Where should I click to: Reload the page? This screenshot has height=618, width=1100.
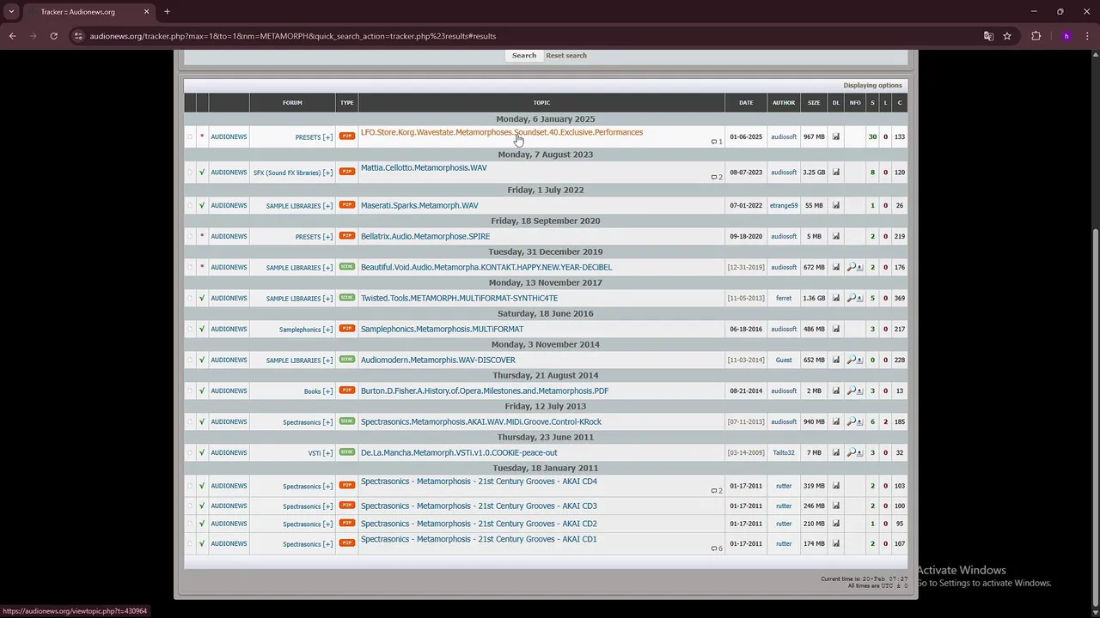coord(53,36)
